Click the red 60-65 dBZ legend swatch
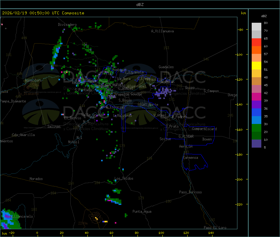The image size is (280, 237). click(256, 42)
